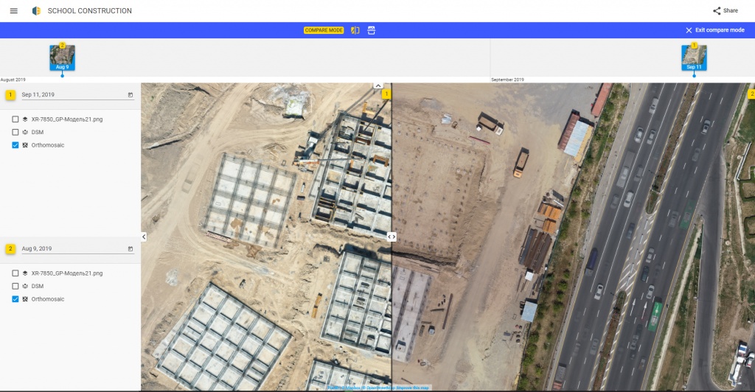Click the yellow 1 badge on the map
Image resolution: width=755 pixels, height=392 pixels.
(x=386, y=94)
